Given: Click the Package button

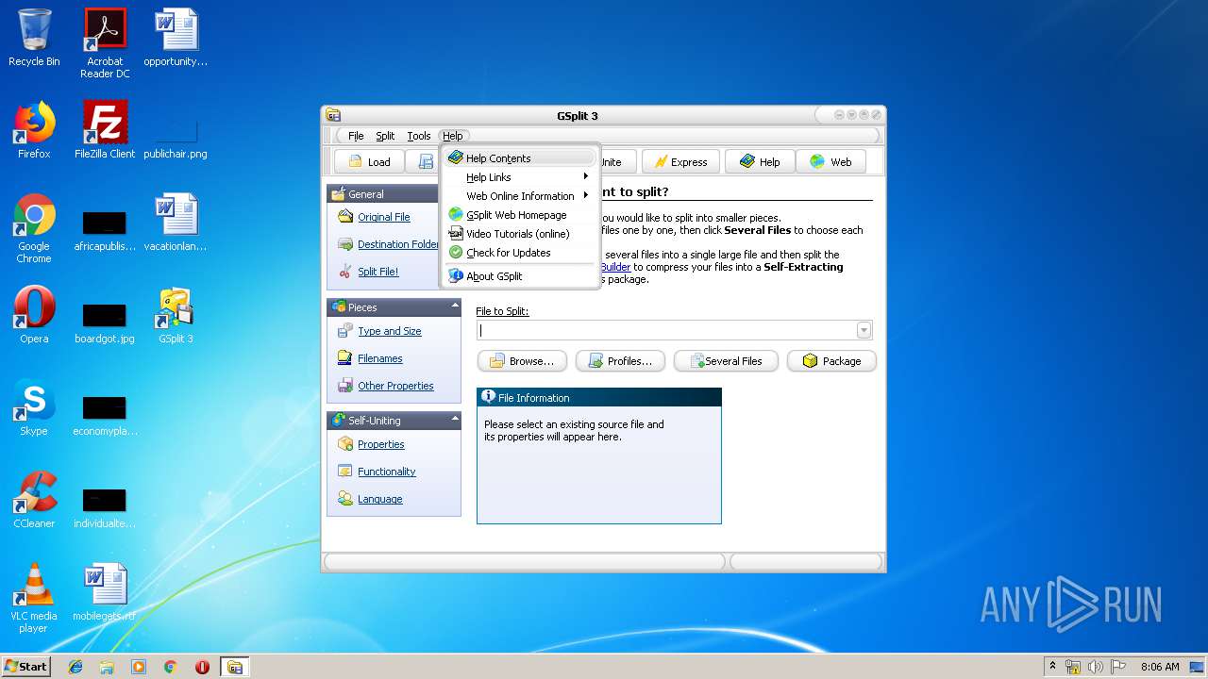Looking at the screenshot, I should (x=831, y=361).
